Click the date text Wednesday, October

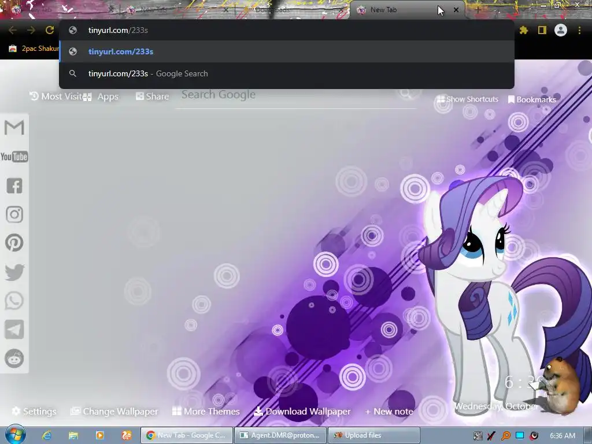pos(496,406)
